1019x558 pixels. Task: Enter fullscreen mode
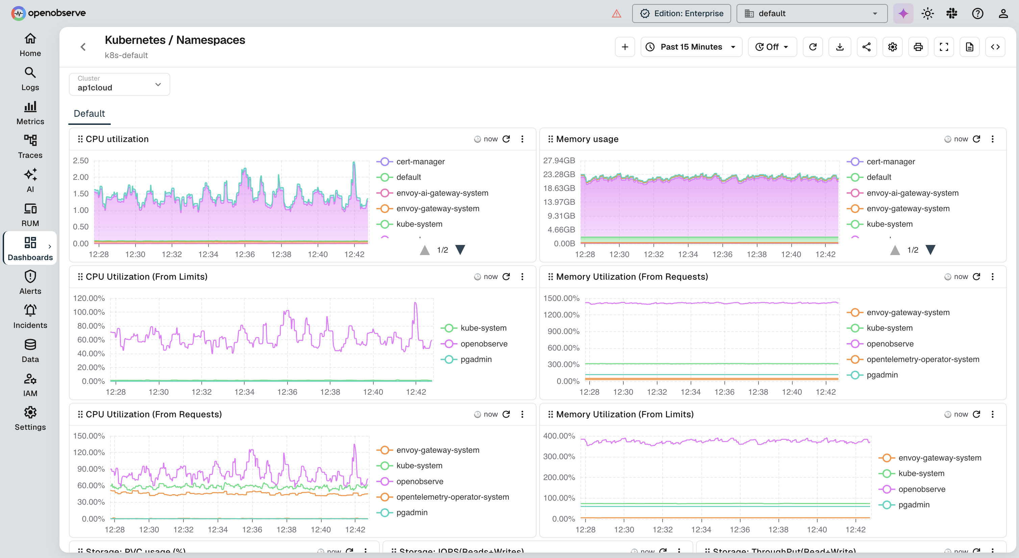[944, 47]
